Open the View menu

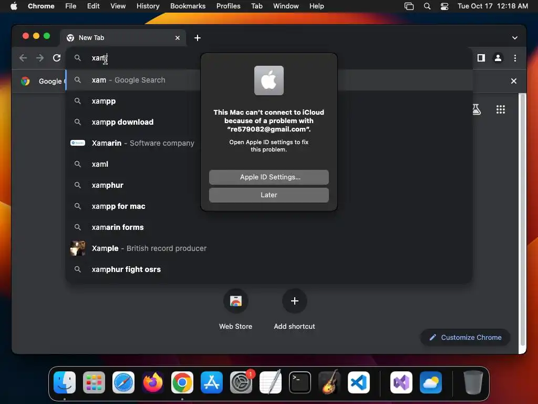[x=118, y=6]
